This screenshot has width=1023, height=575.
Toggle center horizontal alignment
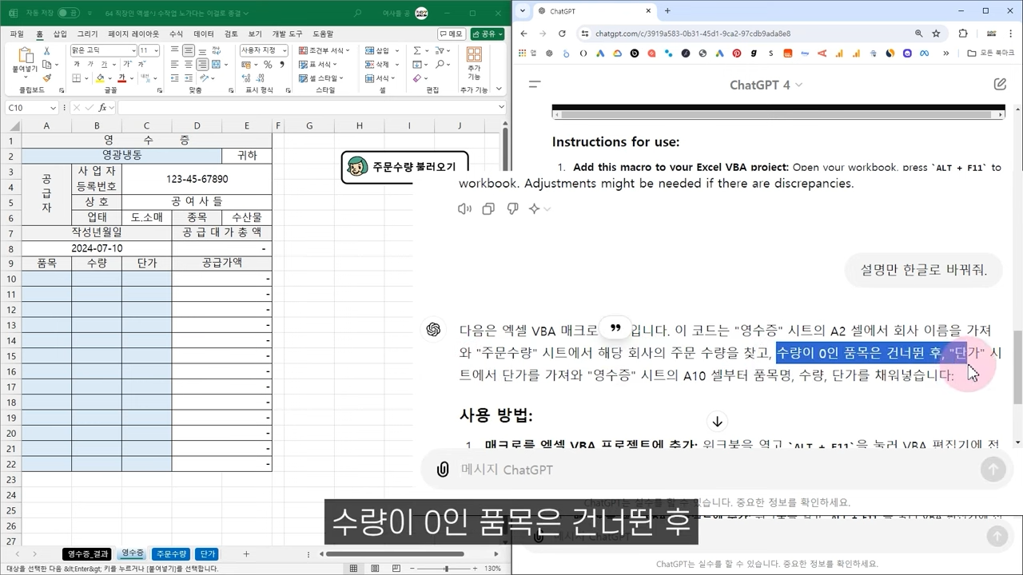pos(188,65)
